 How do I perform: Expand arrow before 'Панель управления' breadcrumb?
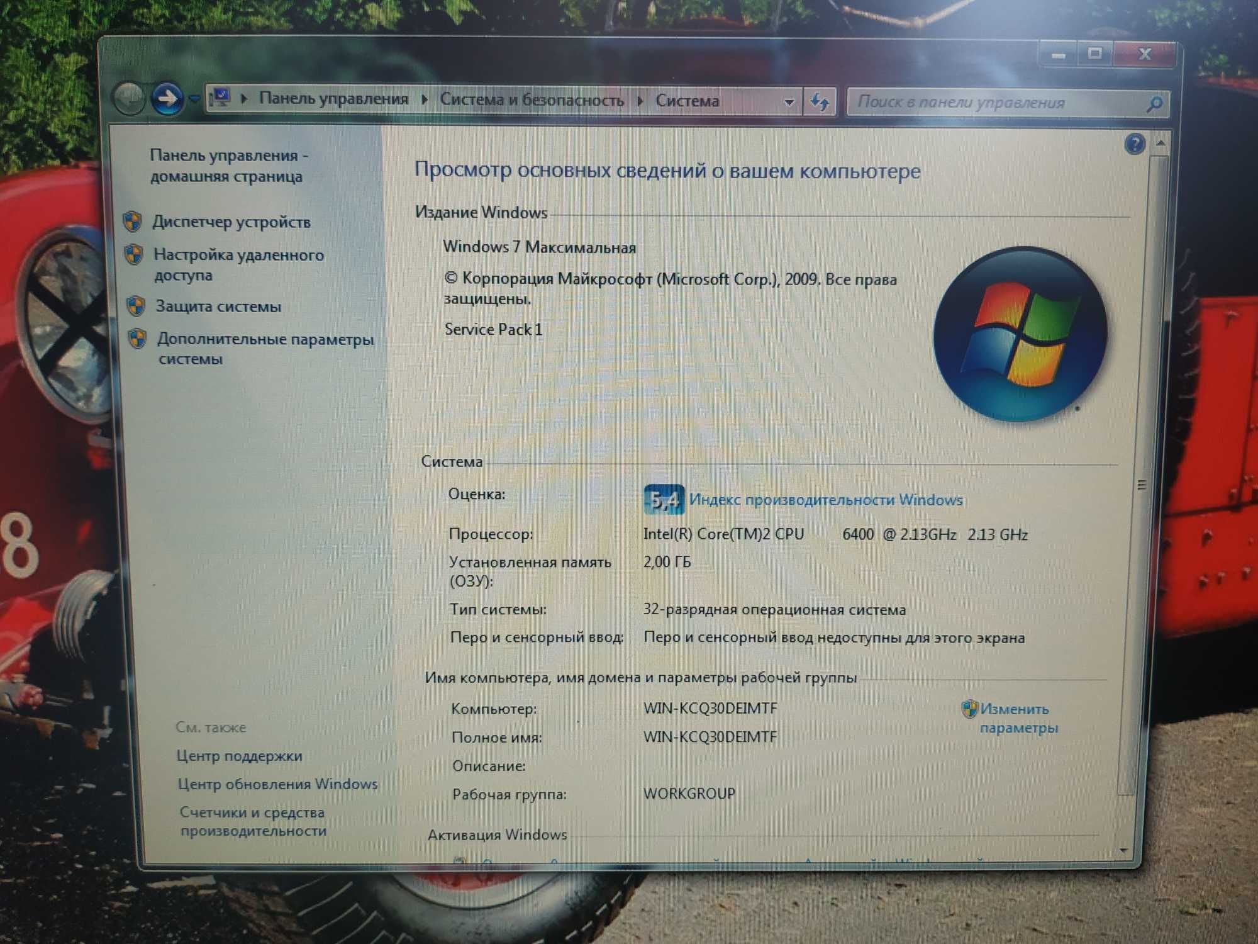click(244, 99)
